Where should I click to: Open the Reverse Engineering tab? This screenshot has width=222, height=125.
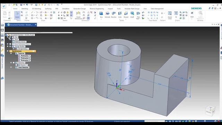click(x=97, y=9)
